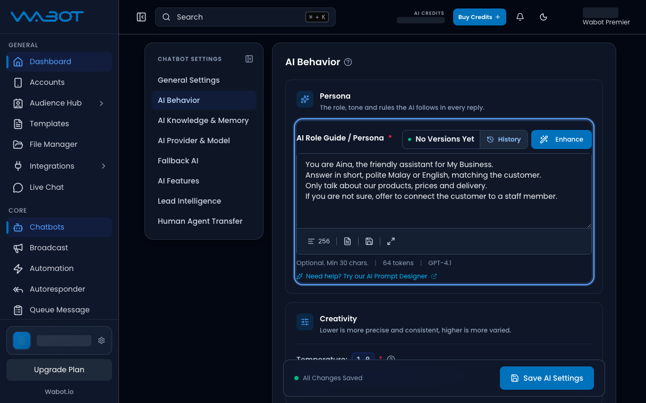
Task: Click the 64 tokens label
Action: [398, 263]
